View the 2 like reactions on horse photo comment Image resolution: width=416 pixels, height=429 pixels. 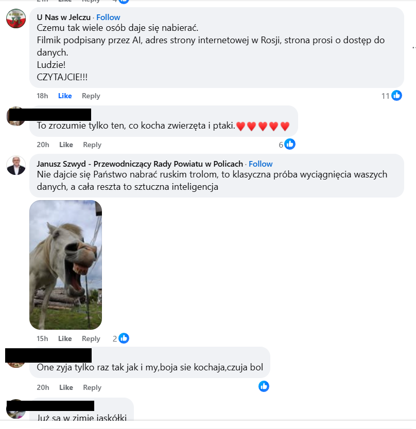point(124,338)
